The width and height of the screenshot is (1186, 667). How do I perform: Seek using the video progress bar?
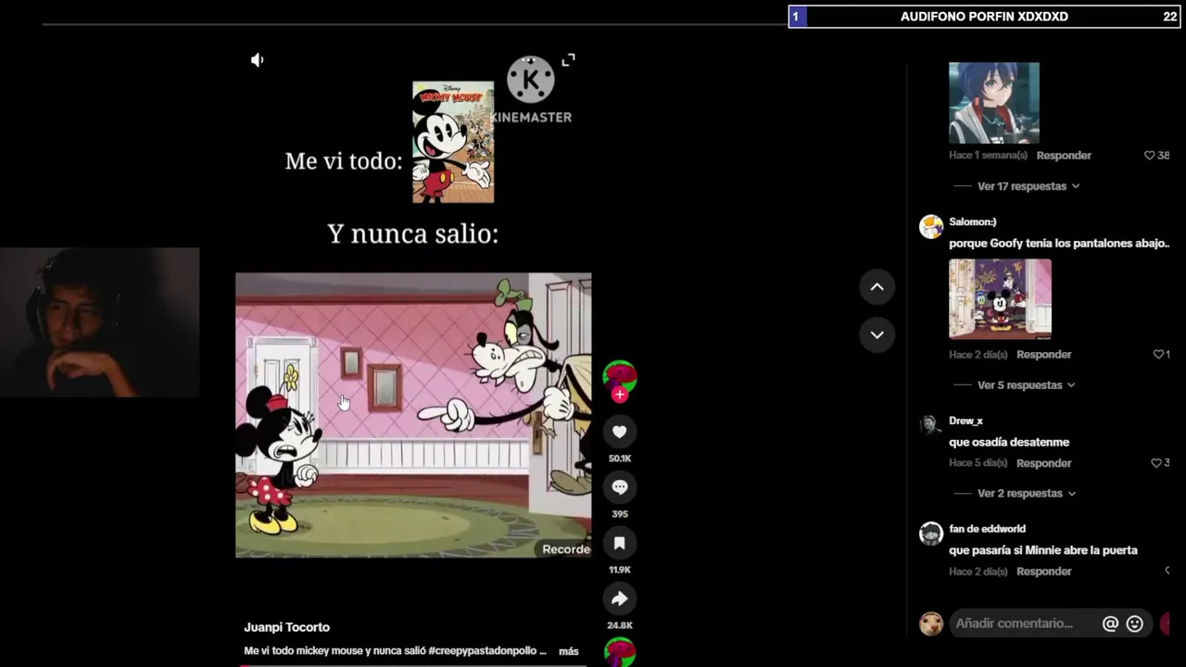coord(413,665)
